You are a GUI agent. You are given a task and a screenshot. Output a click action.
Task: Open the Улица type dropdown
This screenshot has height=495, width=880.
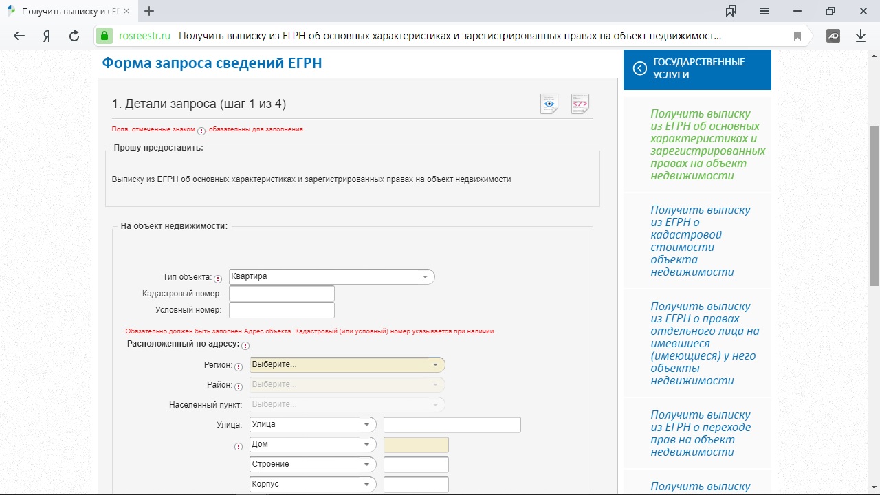(313, 424)
